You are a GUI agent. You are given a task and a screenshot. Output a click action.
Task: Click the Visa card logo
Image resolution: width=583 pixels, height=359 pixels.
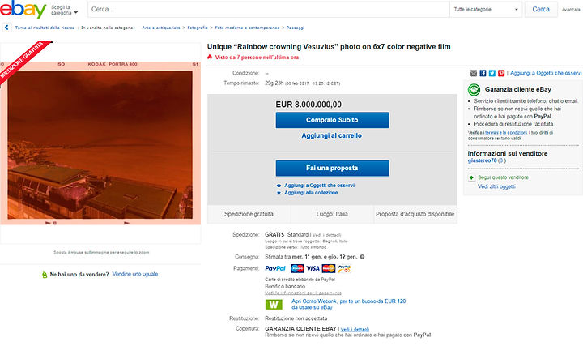tap(313, 268)
